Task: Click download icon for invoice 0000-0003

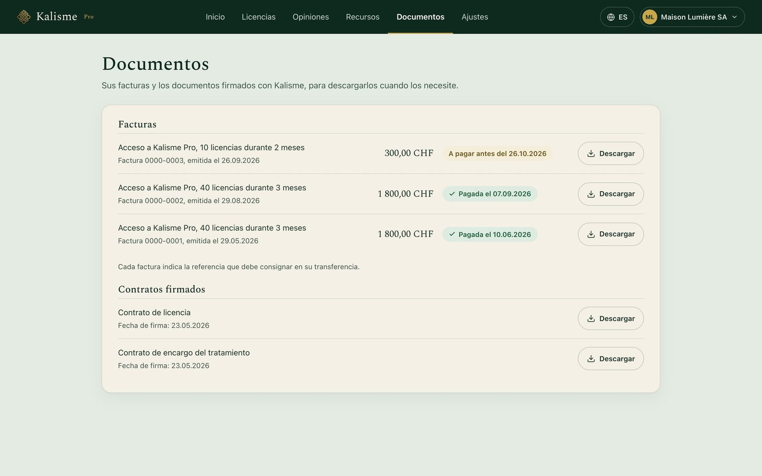Action: (591, 154)
